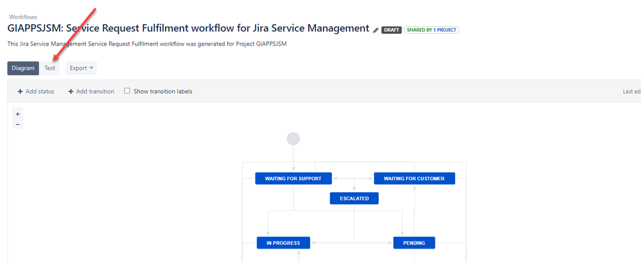
Task: Select the Waiting for Customer status
Action: 414,179
